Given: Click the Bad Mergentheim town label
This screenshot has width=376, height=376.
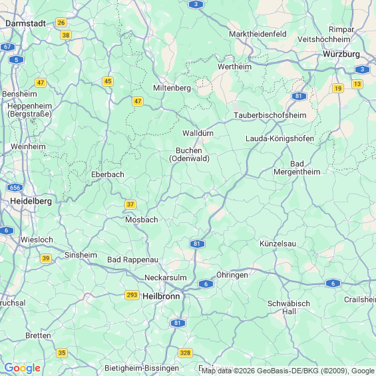Looking at the screenshot, I should pos(297,168).
